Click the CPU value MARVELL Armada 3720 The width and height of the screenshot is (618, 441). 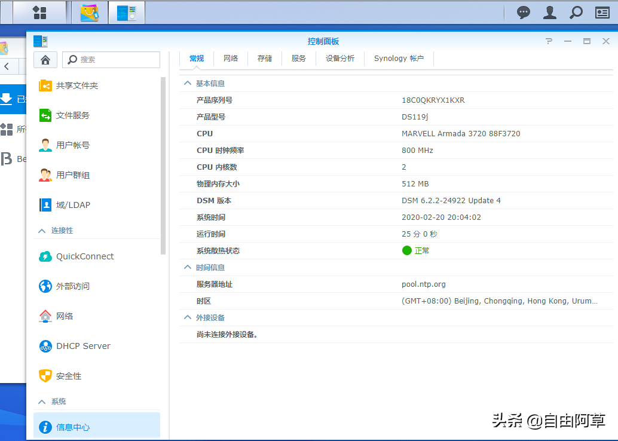[x=461, y=134]
